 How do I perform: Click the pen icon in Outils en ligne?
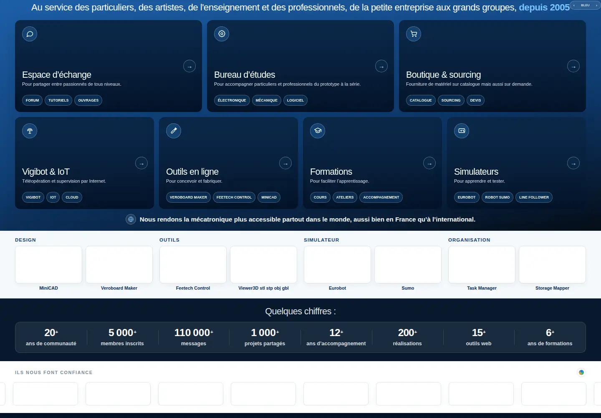click(174, 131)
